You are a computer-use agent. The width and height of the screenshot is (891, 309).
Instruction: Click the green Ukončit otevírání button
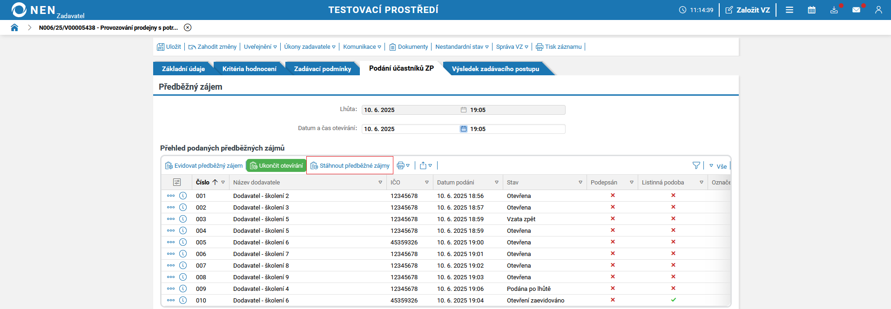pyautogui.click(x=277, y=165)
